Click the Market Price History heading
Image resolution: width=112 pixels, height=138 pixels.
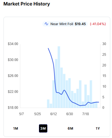point(27,4)
